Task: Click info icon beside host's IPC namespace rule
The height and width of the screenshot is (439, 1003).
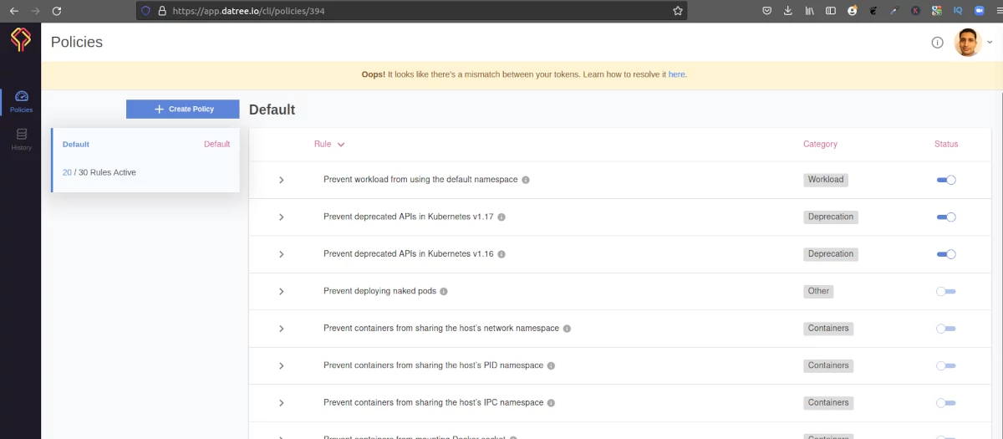Action: [x=552, y=403]
